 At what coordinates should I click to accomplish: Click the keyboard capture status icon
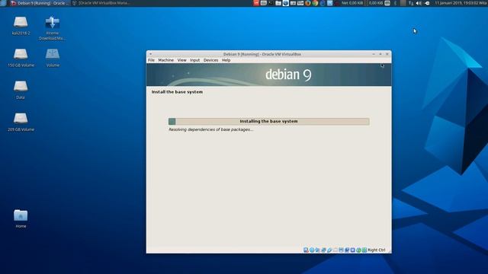pos(364,250)
